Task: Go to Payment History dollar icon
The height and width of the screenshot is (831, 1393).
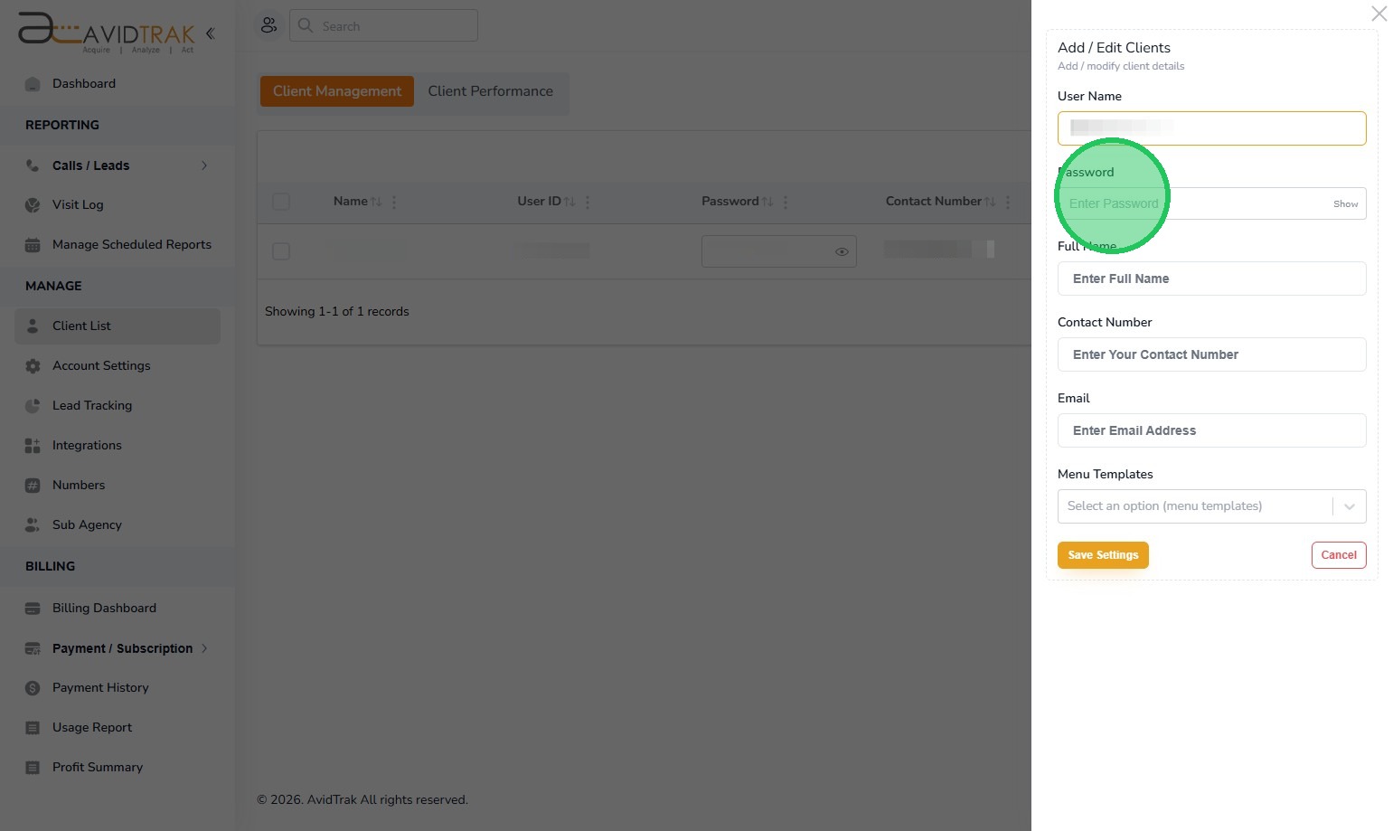Action: tap(33, 688)
